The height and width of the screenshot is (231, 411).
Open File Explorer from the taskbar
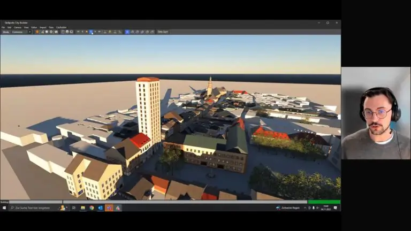[x=83, y=207]
